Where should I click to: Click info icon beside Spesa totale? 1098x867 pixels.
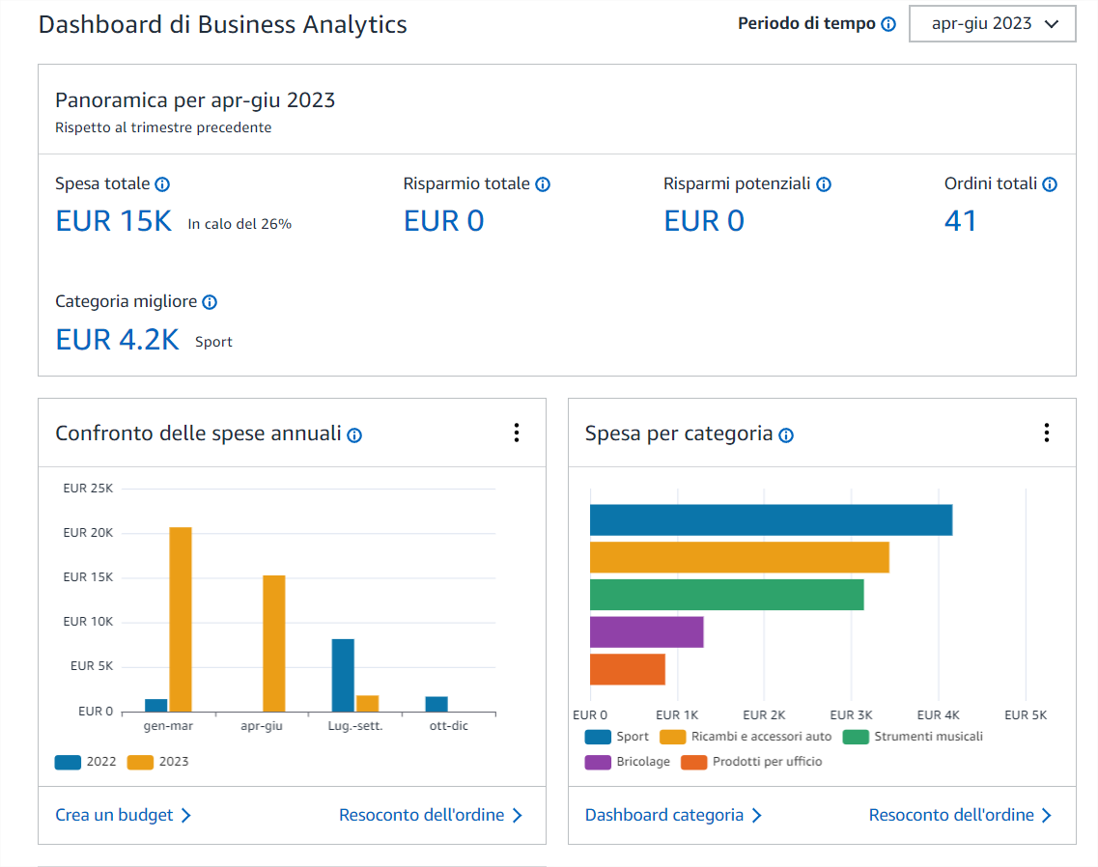pyautogui.click(x=162, y=184)
